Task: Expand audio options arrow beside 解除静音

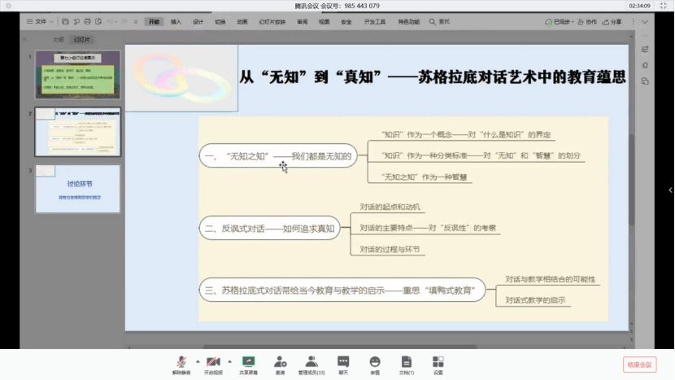Action: 197,360
